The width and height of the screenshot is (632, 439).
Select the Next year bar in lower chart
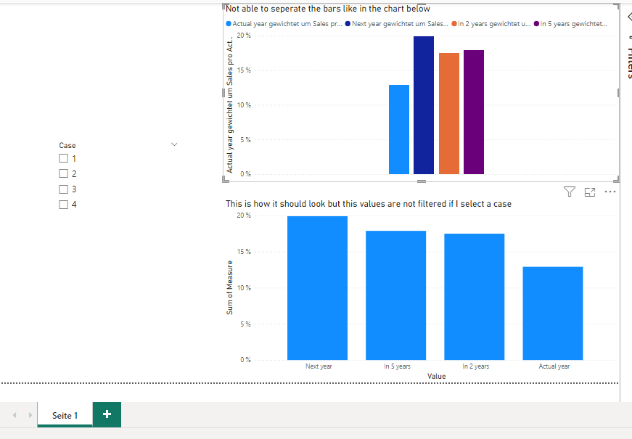click(x=317, y=288)
